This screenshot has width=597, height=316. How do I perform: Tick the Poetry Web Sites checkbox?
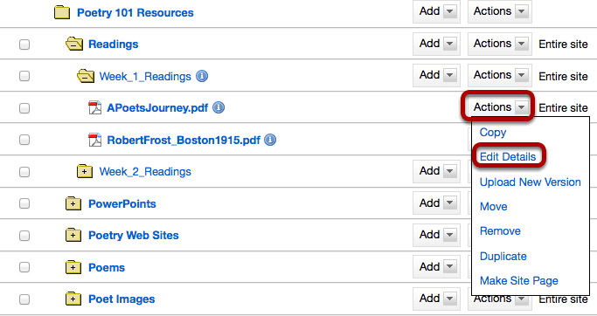[x=24, y=236]
